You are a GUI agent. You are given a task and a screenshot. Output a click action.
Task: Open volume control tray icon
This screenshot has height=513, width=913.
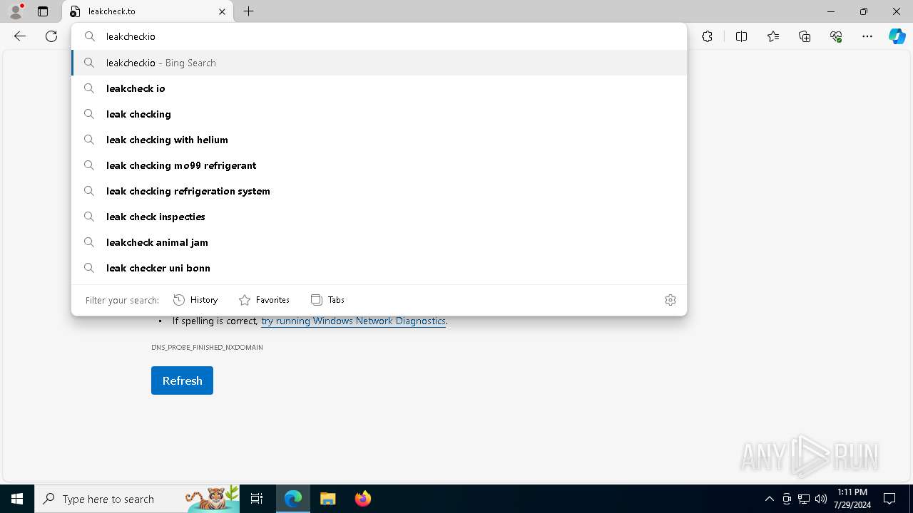821,499
